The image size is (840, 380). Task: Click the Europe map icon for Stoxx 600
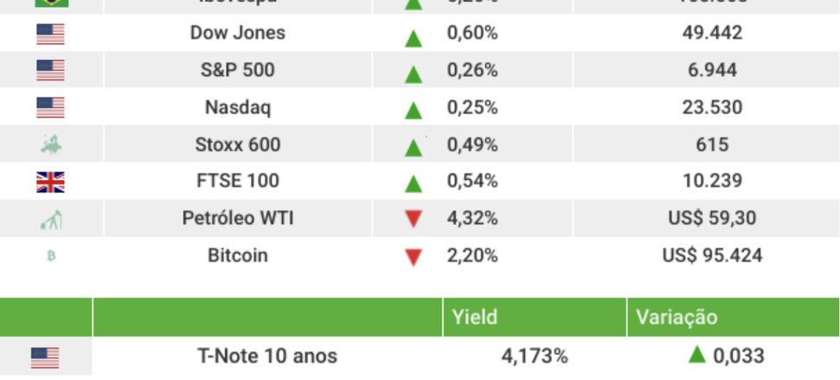pyautogui.click(x=51, y=145)
